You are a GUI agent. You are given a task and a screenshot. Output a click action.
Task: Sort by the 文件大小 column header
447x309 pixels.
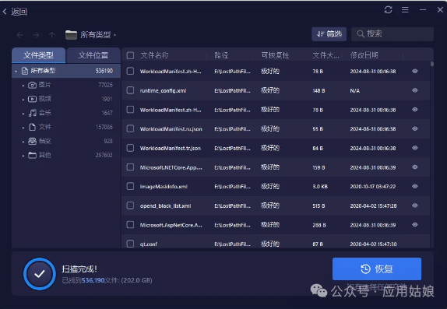click(x=326, y=55)
